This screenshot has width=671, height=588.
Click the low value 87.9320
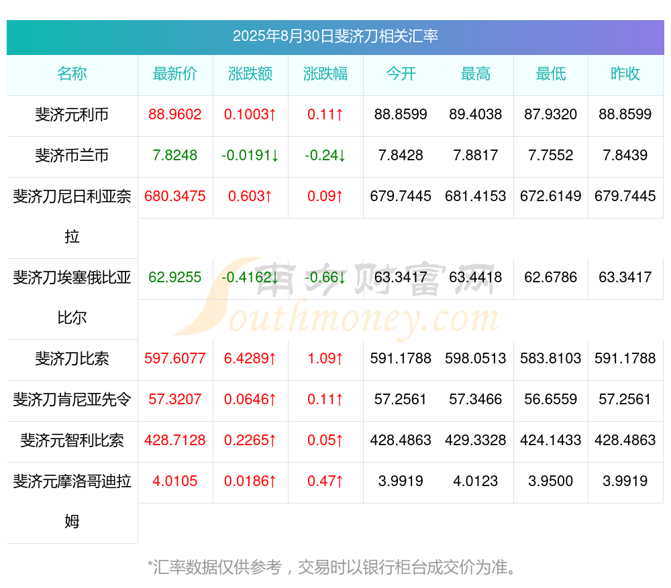tap(551, 114)
